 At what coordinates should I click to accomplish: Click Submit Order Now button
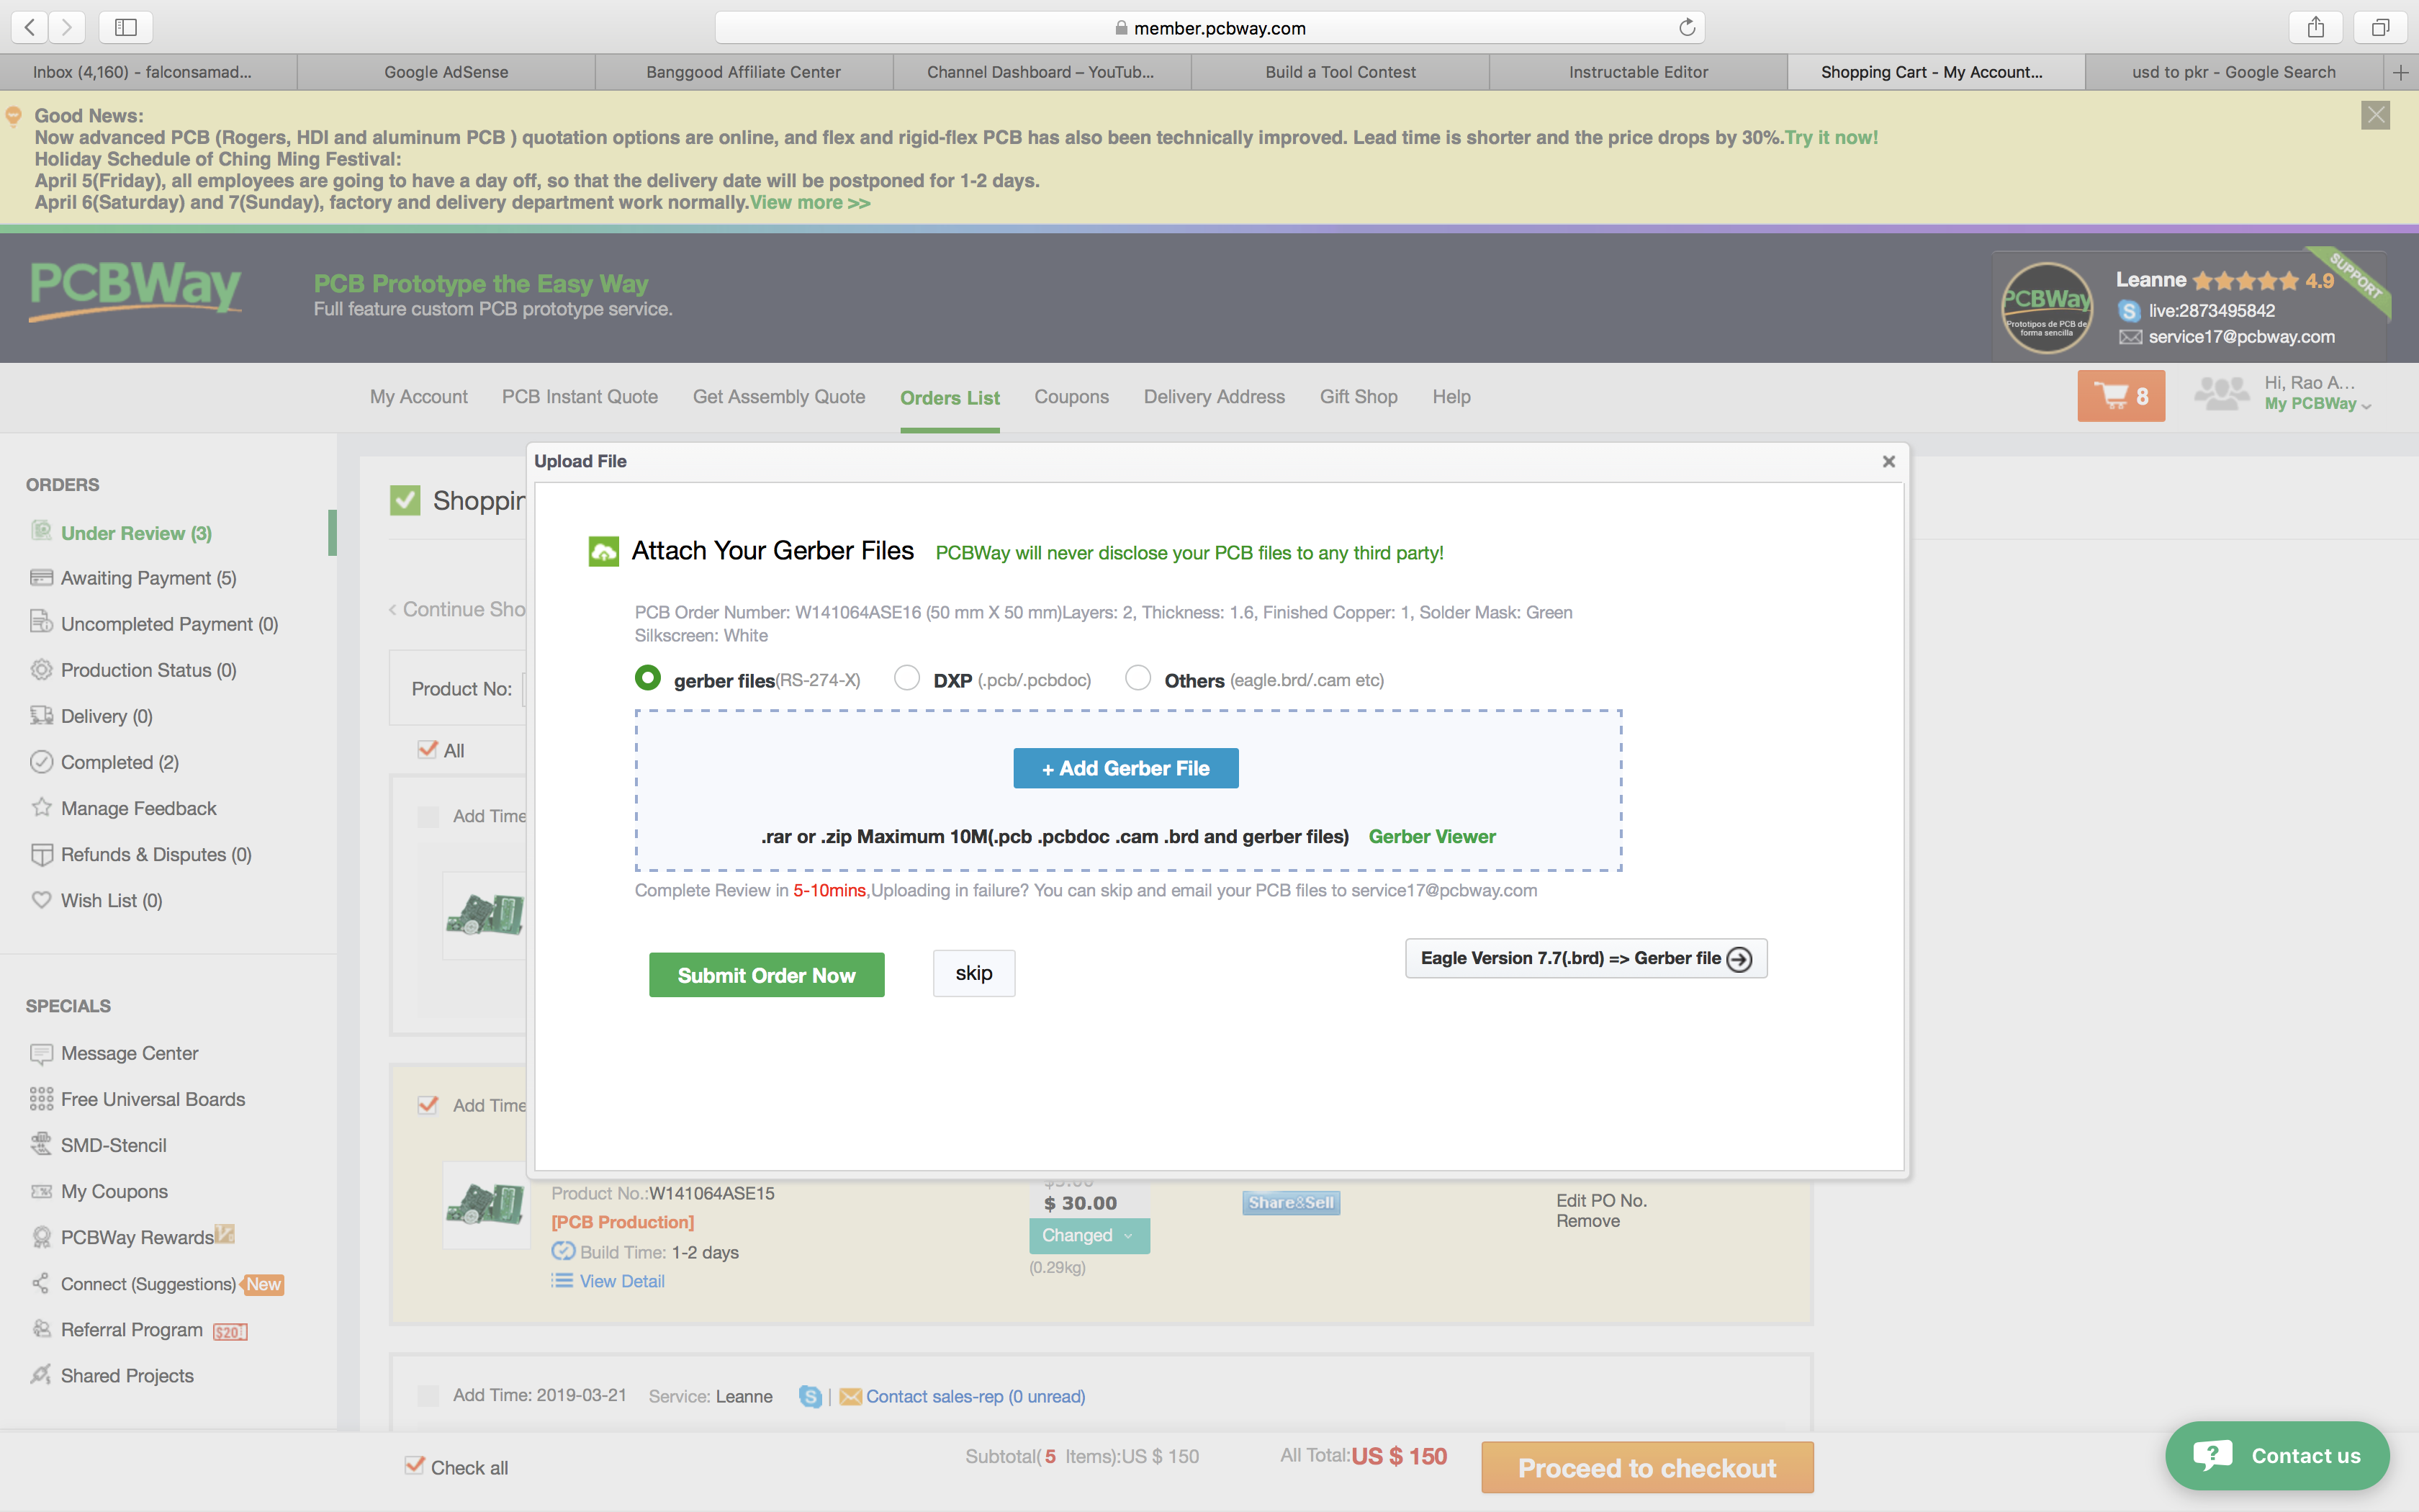(x=767, y=975)
